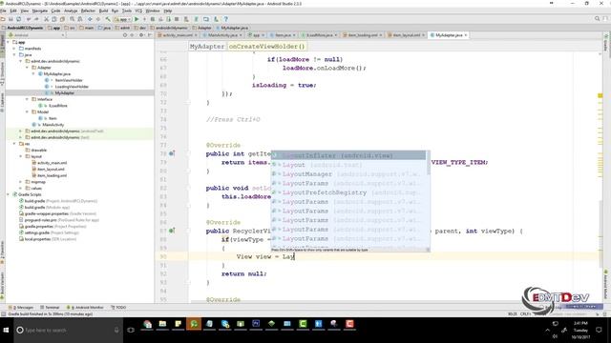The image size is (611, 343).
Task: Click Project panel settings gear icon
Action: pos(141,35)
